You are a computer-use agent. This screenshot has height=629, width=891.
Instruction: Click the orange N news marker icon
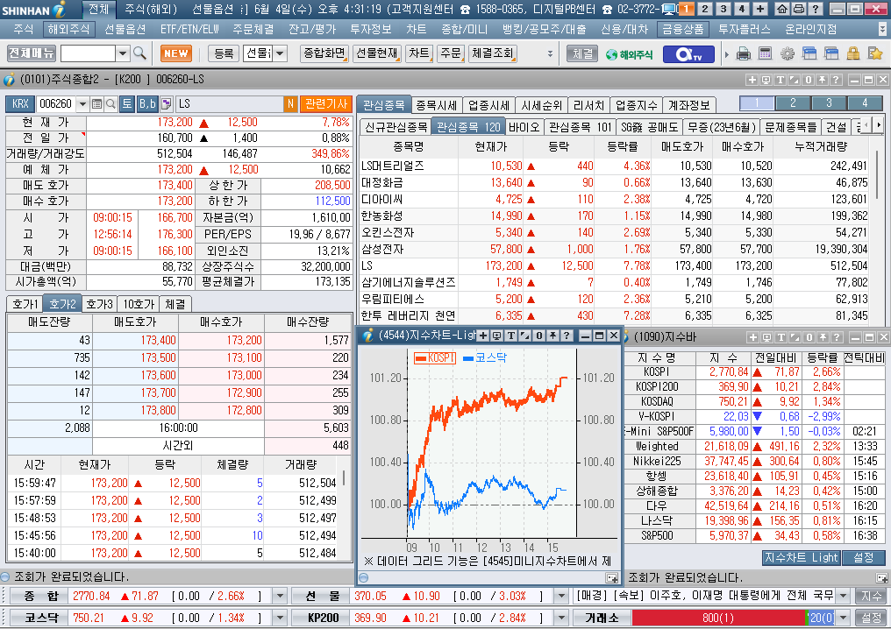290,104
